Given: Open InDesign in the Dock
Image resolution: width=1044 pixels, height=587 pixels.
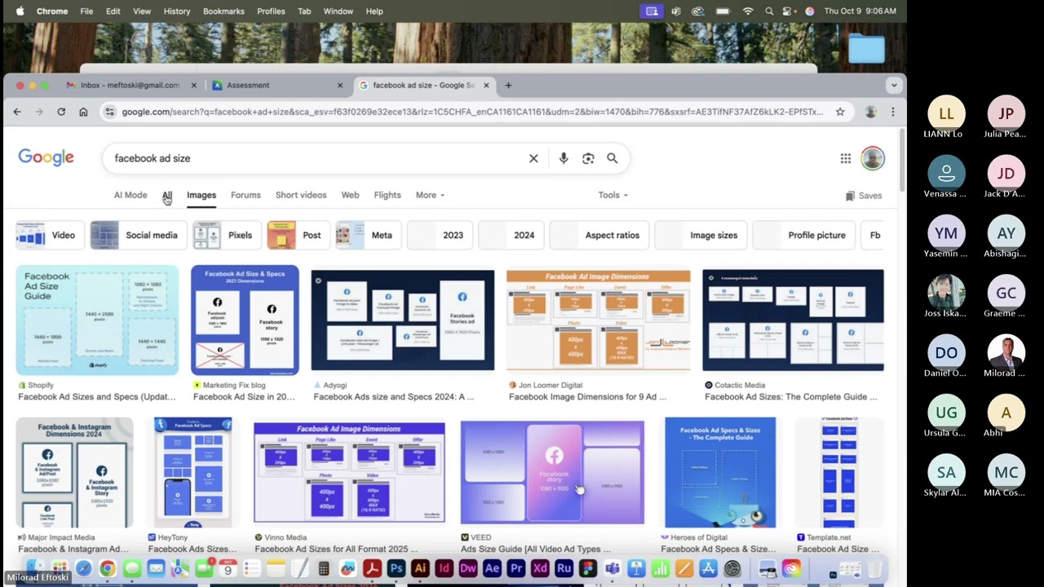Looking at the screenshot, I should 444,568.
